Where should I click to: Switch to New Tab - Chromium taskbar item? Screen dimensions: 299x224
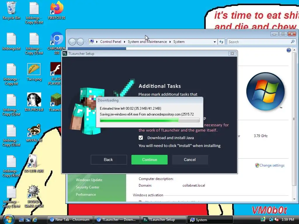pyautogui.click(x=70, y=220)
